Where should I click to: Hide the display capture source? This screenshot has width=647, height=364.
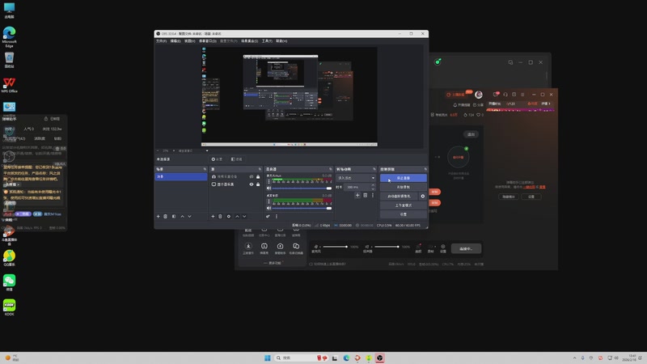tap(252, 184)
